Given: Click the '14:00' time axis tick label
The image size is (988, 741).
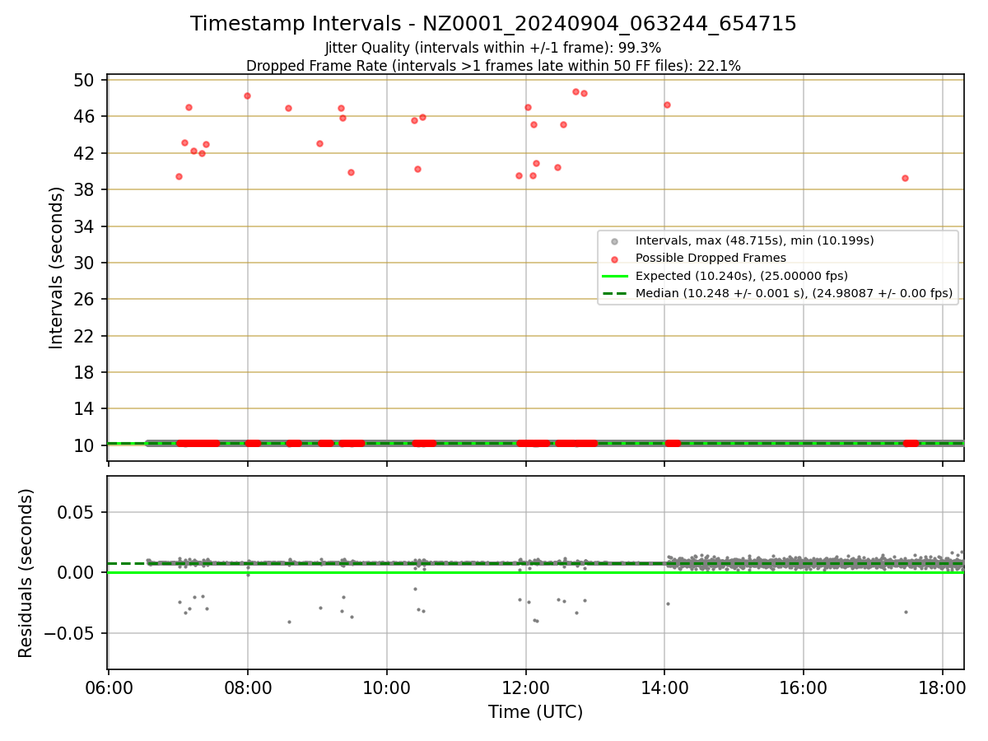Looking at the screenshot, I should pos(665,687).
